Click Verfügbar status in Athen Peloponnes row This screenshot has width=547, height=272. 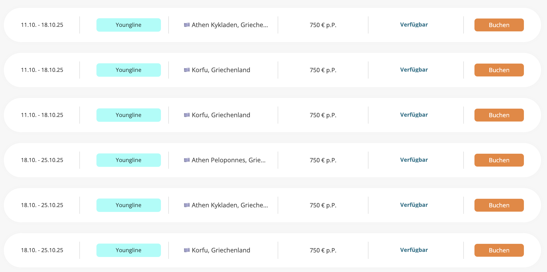[x=414, y=160]
